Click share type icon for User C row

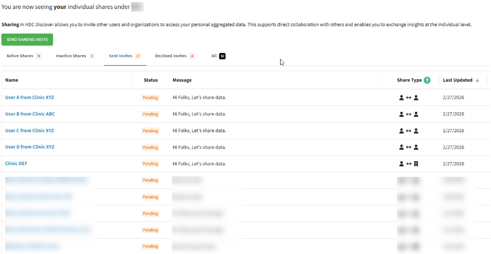pos(409,131)
